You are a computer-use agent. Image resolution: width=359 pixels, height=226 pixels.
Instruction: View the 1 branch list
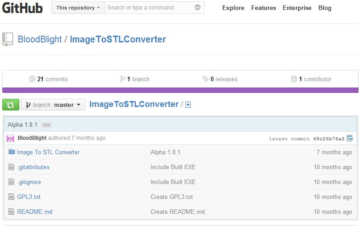pos(138,79)
